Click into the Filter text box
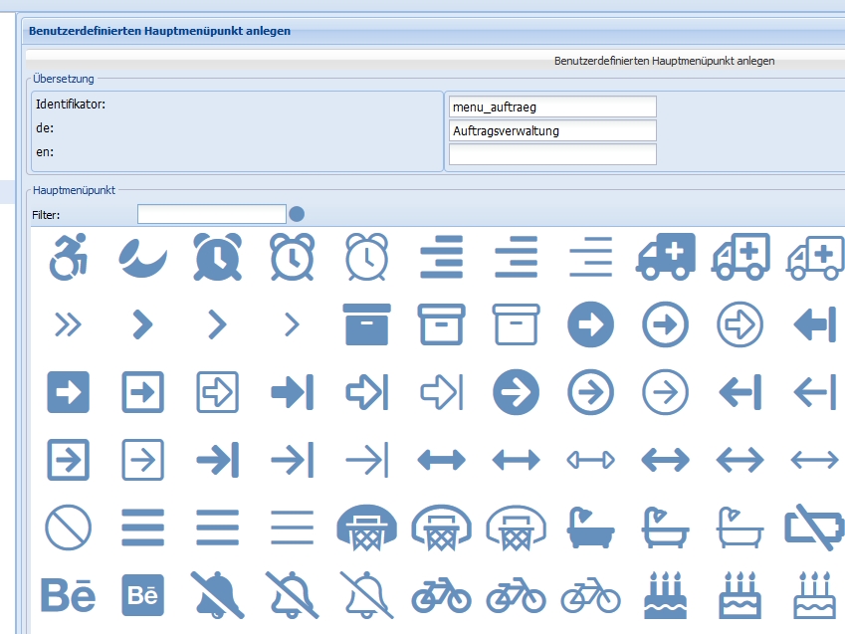The image size is (845, 634). coord(211,214)
